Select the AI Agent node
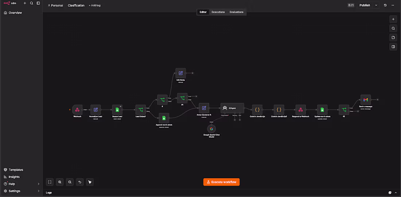The height and width of the screenshot is (197, 401). (232, 108)
